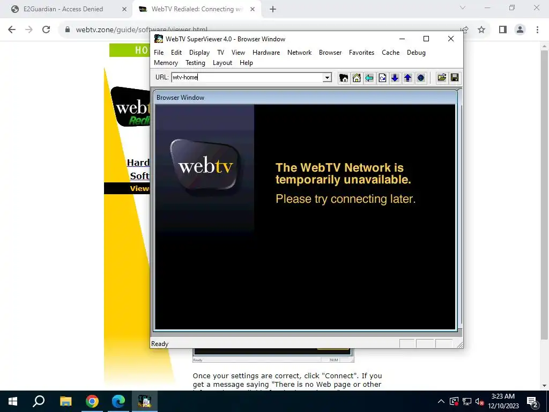Click the Chrome taskbar icon
Viewport: 549px width, 412px height.
click(92, 401)
